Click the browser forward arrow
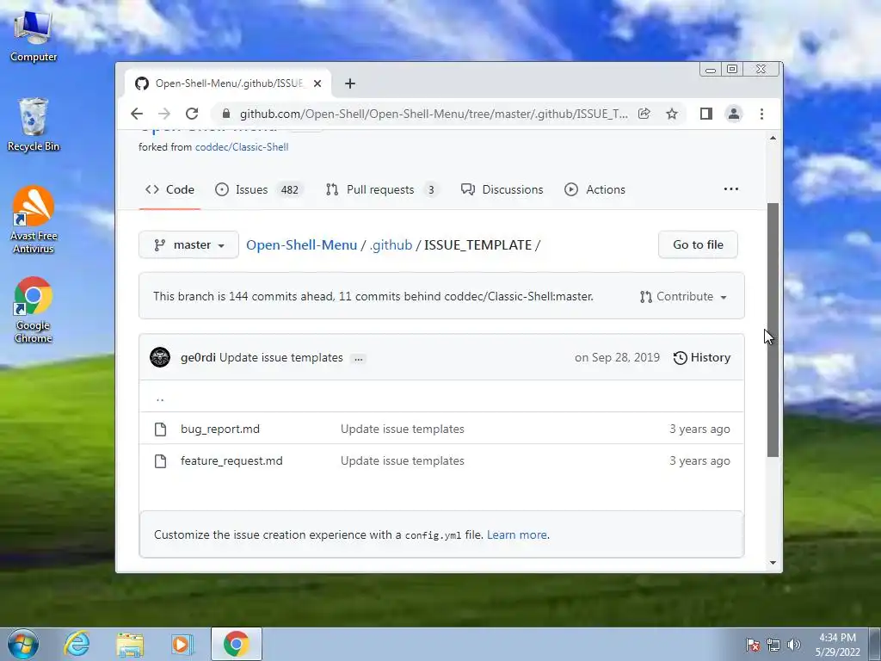881x661 pixels. [x=164, y=114]
